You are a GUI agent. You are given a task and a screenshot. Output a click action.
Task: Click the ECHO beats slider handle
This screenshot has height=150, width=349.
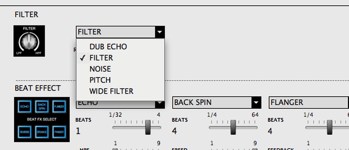(x=148, y=127)
